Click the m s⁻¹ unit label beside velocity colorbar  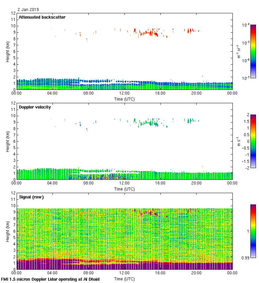[x=239, y=141]
